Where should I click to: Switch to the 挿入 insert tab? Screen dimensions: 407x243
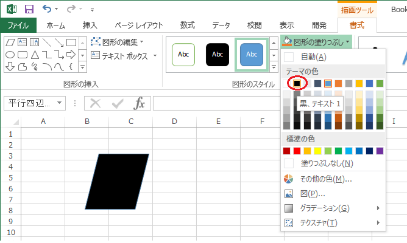[91, 26]
